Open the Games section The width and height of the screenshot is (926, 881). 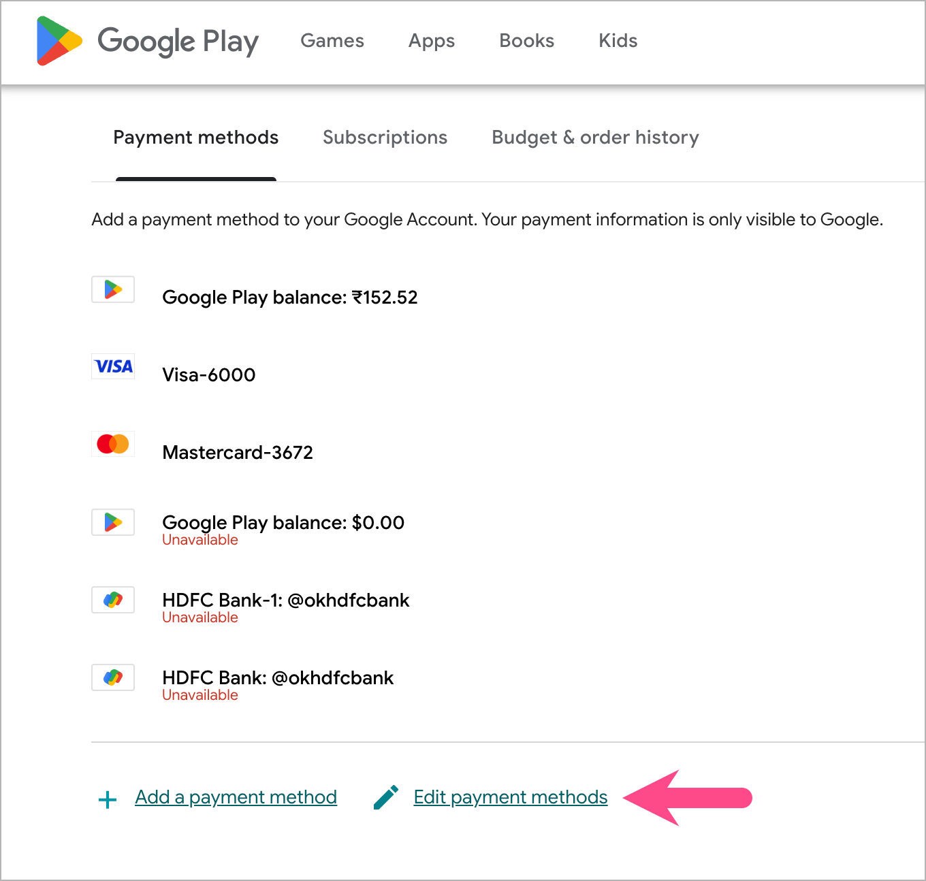[332, 41]
